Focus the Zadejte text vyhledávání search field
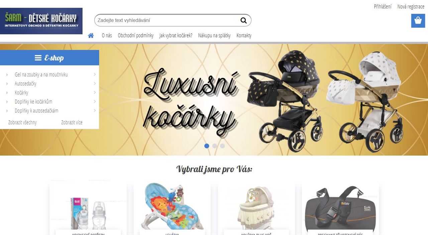428x235 pixels. pos(167,20)
